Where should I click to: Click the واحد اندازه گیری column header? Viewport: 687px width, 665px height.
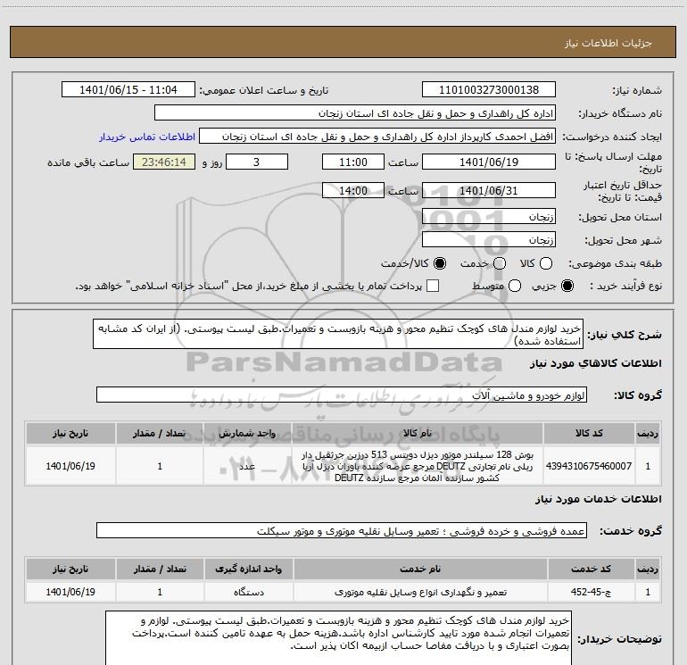248,569
